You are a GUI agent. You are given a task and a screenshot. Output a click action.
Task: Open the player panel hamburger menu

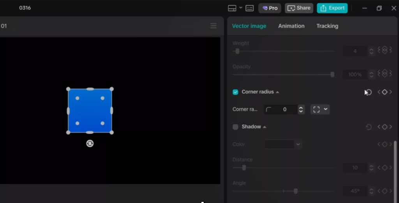[213, 26]
